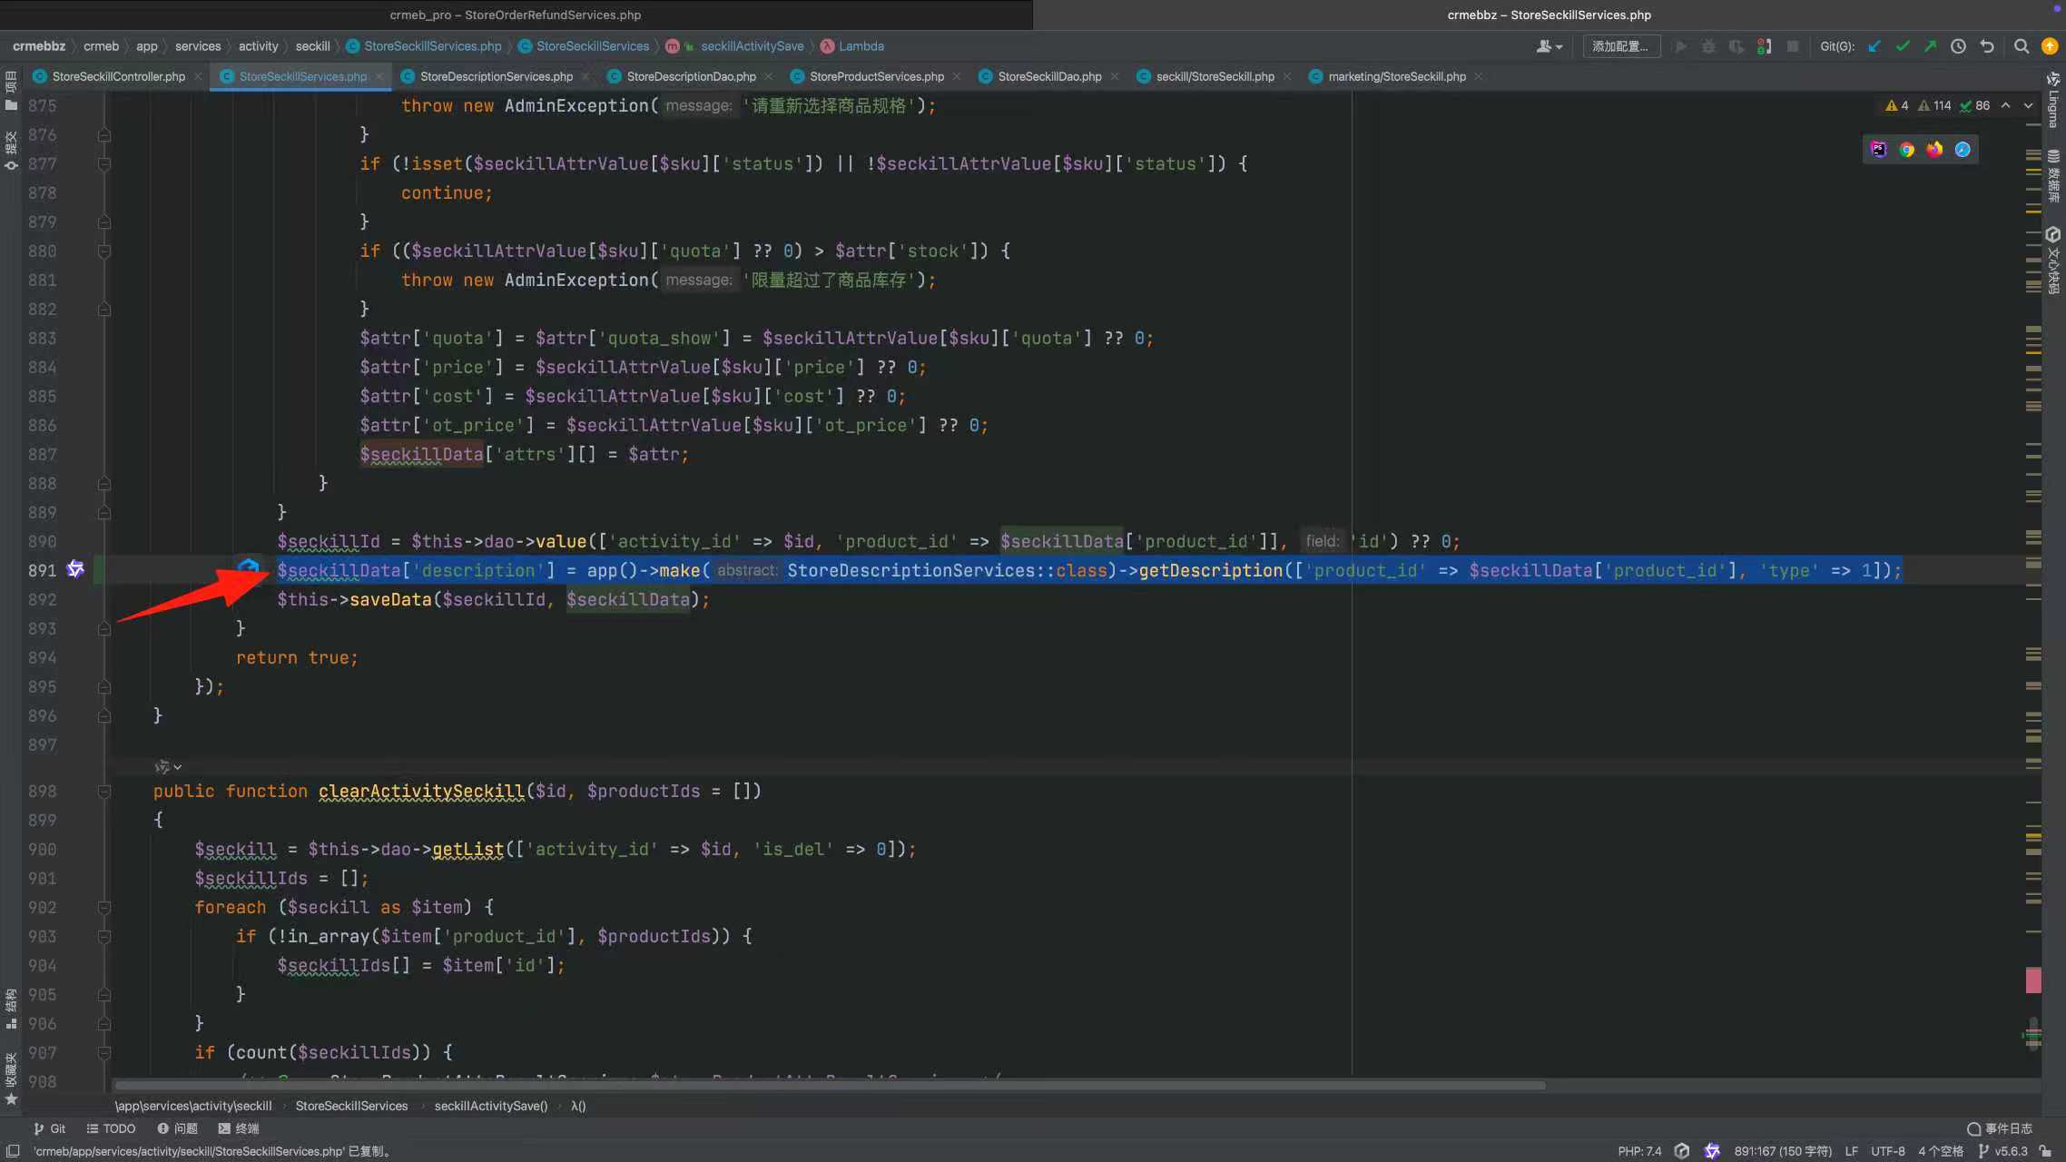Open Git tool window button
Image resolution: width=2066 pixels, height=1162 pixels.
tap(50, 1128)
